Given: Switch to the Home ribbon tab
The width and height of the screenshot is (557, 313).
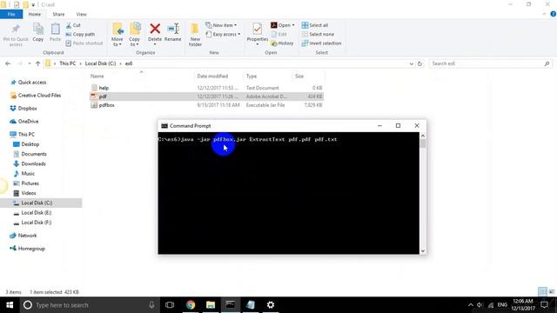Looking at the screenshot, I should point(35,14).
